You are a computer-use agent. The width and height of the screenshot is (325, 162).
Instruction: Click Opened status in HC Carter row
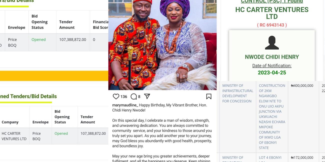[x=61, y=134]
